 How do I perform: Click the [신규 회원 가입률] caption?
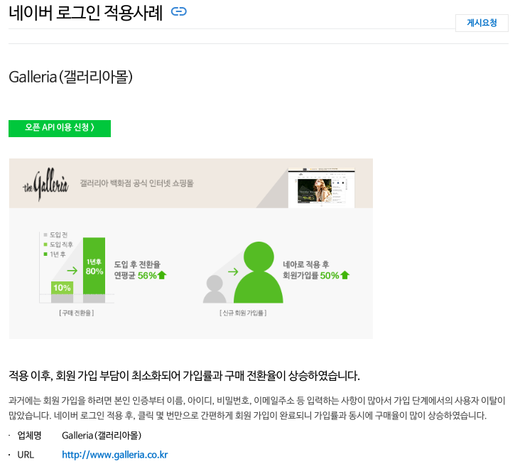pos(243,313)
